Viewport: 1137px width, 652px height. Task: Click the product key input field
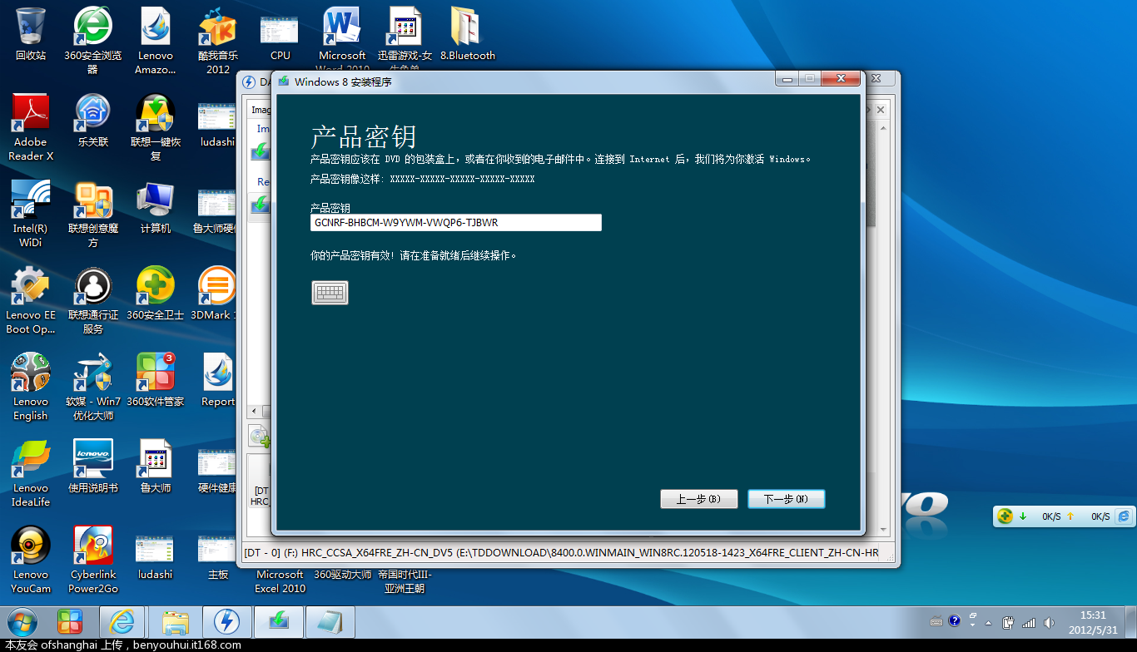455,223
